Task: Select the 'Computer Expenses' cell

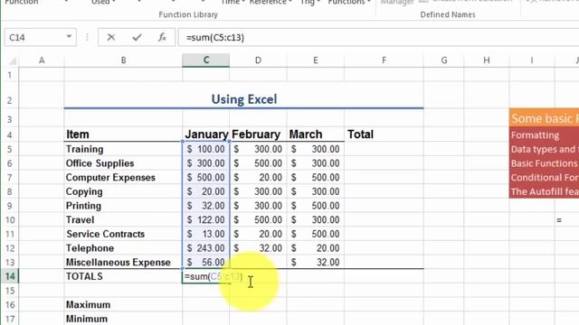Action: pos(123,177)
